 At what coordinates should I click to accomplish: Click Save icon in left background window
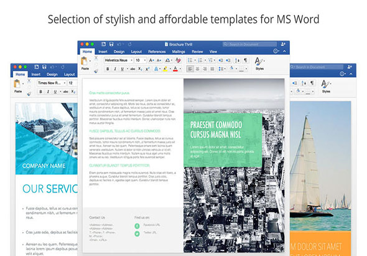click(44, 67)
